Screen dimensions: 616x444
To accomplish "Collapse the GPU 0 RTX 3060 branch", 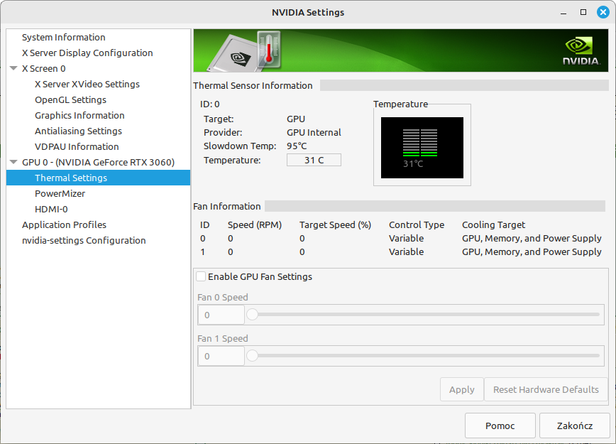I will 14,162.
